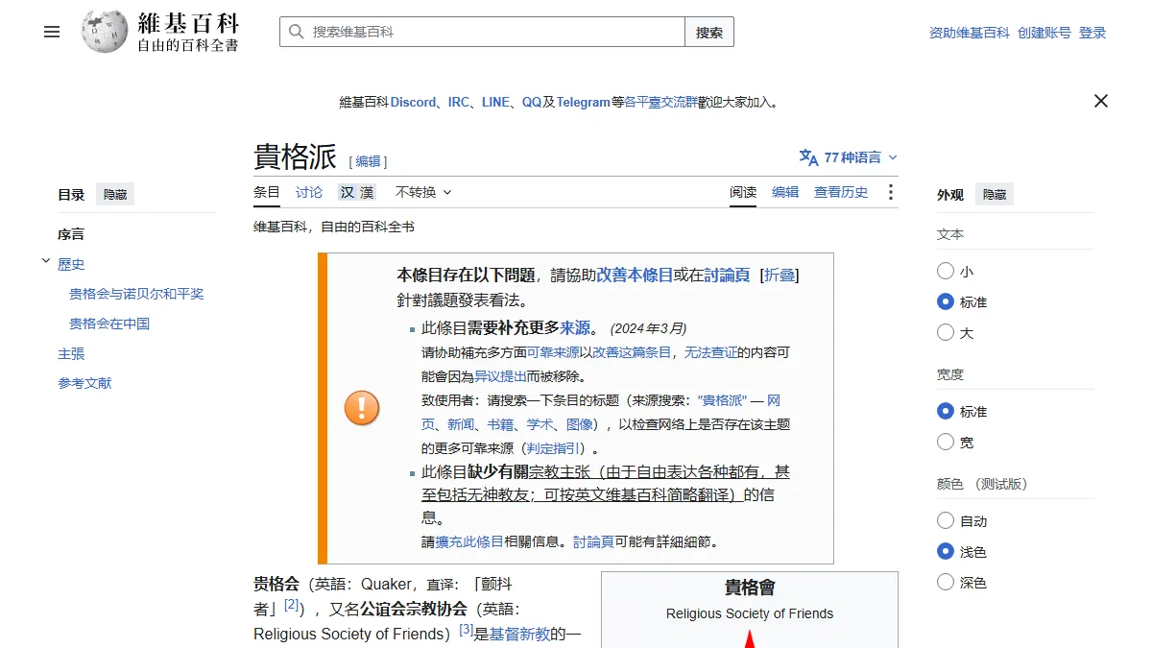Click 擴充此條目 link
Viewport: 1152px width, 648px height.
[469, 541]
